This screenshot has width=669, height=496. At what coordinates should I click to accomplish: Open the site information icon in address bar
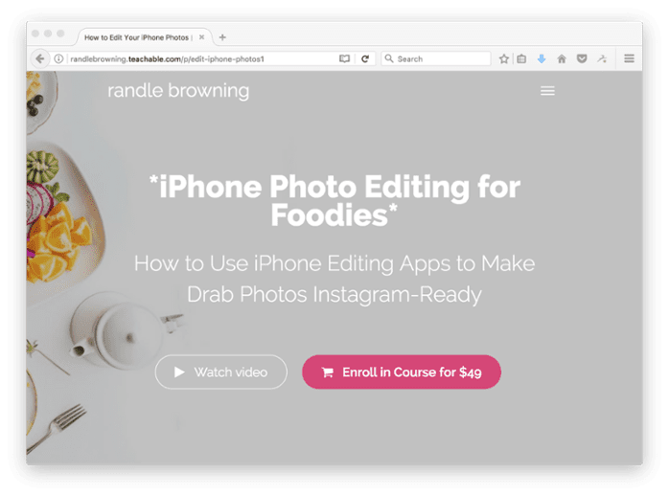(x=58, y=58)
